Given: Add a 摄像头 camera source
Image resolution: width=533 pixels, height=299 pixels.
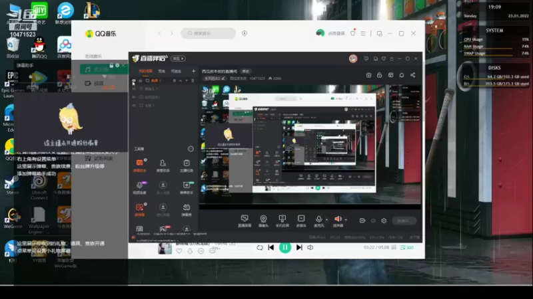Looking at the screenshot, I should click(263, 221).
